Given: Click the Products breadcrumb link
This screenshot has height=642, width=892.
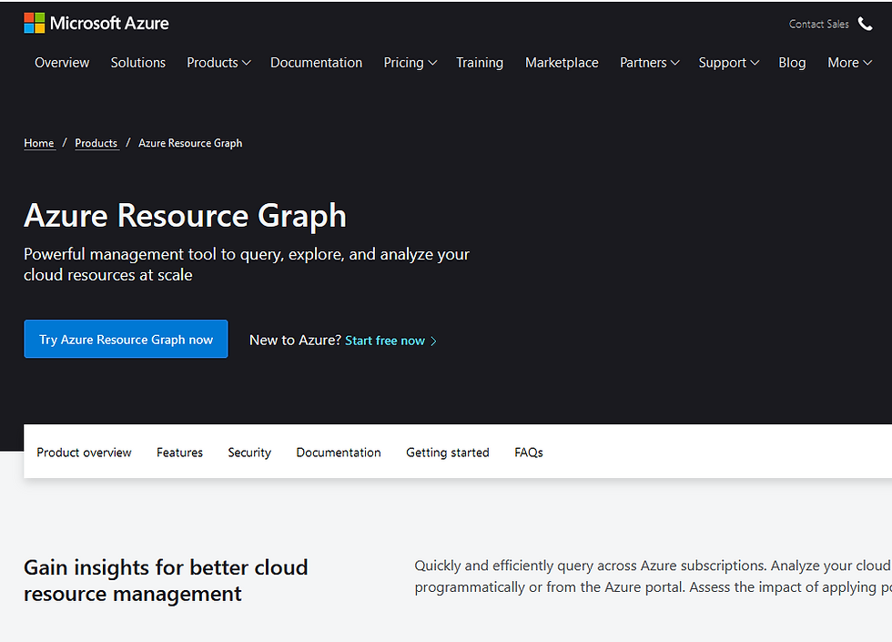Looking at the screenshot, I should 96,144.
